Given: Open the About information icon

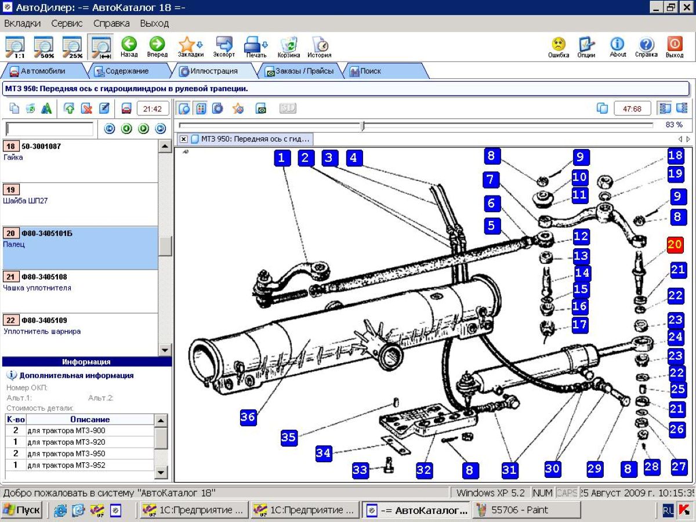Looking at the screenshot, I should (x=618, y=48).
